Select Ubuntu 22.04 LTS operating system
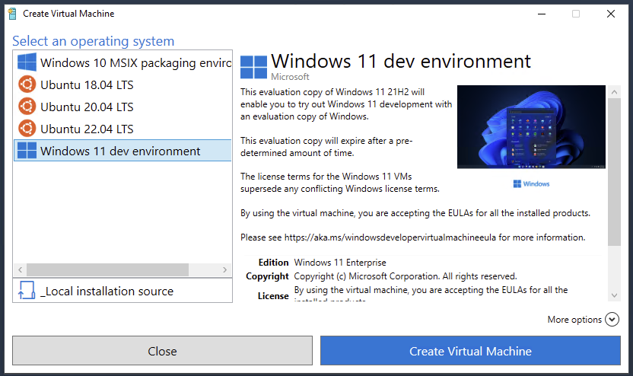633x376 pixels. click(87, 129)
